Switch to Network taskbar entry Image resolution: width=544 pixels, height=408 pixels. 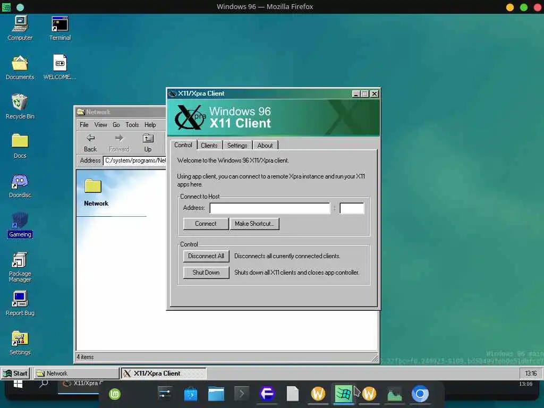[76, 373]
